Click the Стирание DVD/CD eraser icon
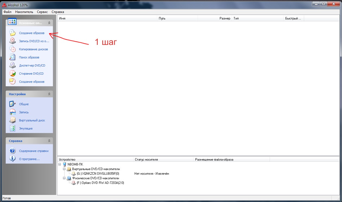The width and height of the screenshot is (342, 202). click(x=12, y=74)
